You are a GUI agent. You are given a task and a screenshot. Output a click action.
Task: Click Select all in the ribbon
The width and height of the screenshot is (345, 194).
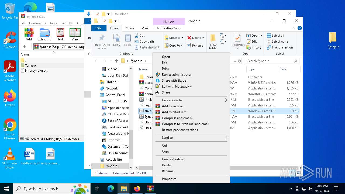pos(275,36)
